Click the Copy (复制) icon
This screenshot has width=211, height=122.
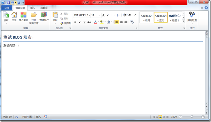coord(61,19)
